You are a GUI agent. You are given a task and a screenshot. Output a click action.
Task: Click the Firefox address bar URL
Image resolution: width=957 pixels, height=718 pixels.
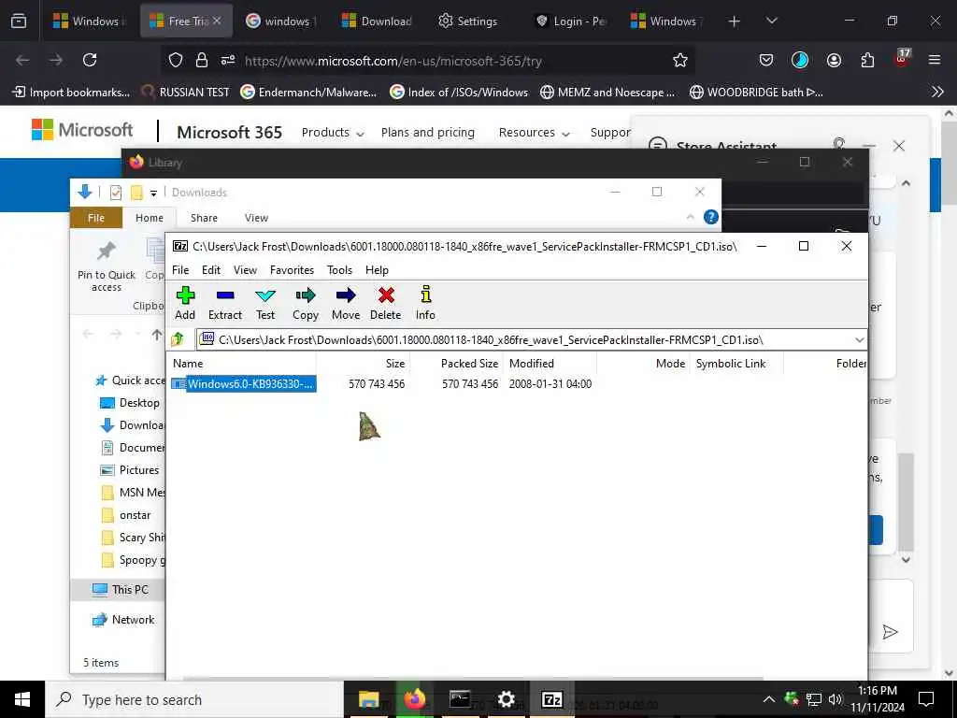click(393, 61)
